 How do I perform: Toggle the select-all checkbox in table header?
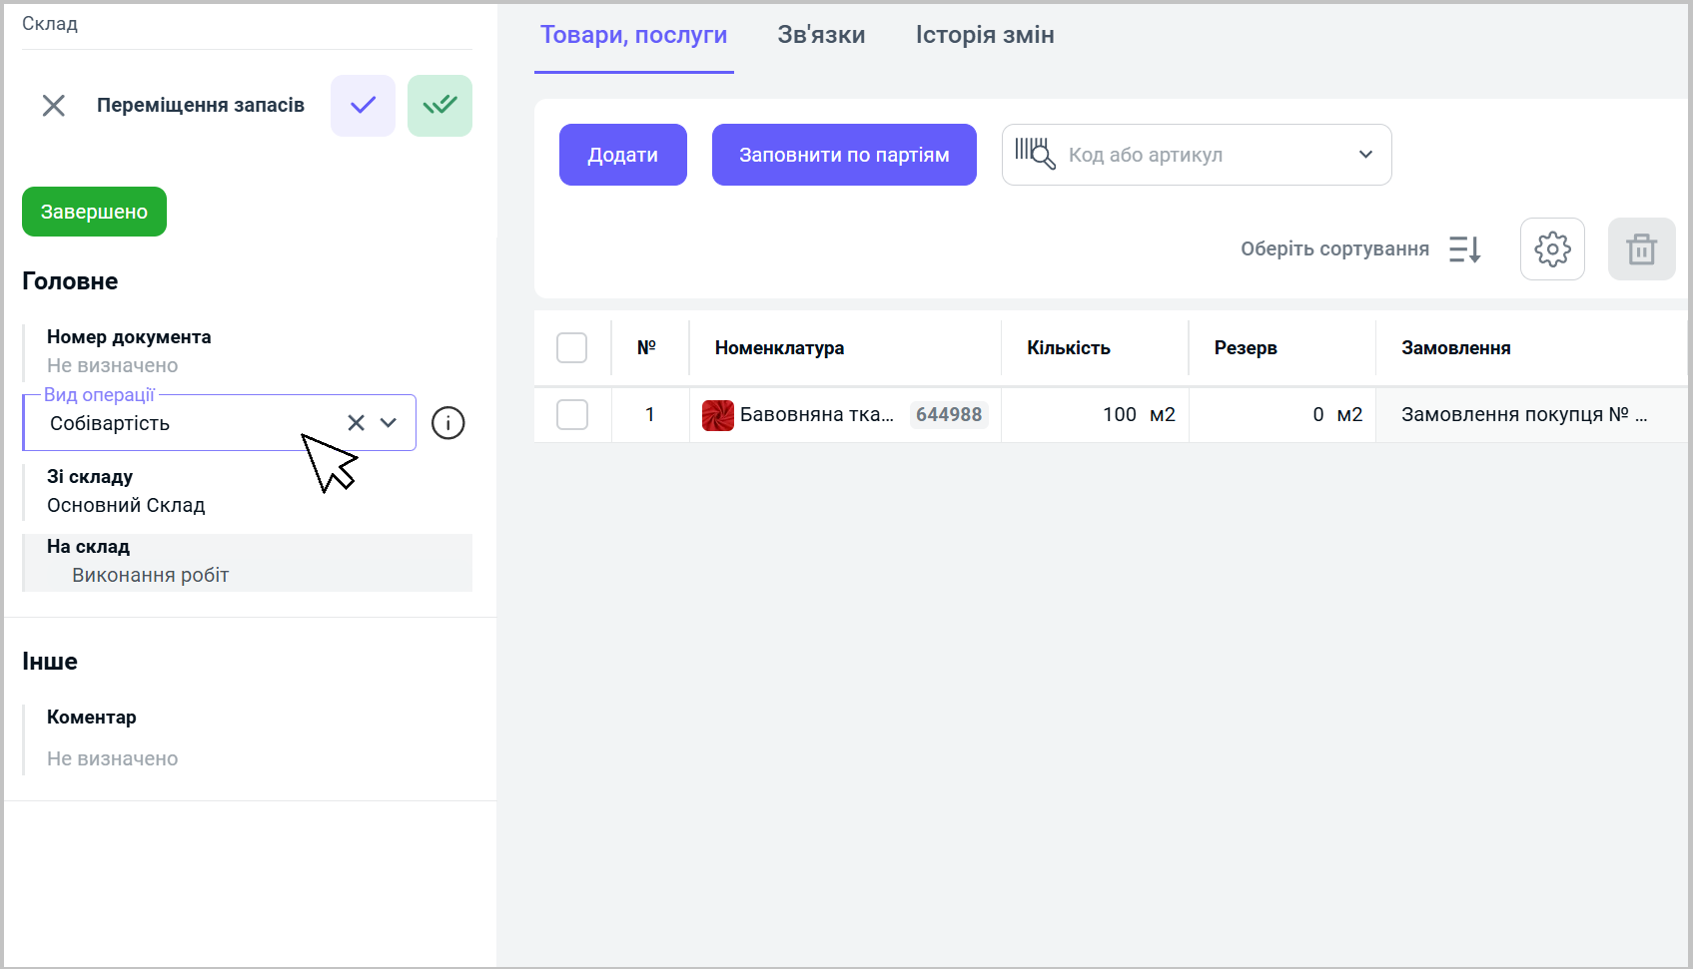(571, 348)
